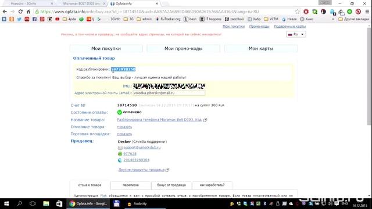This screenshot has width=372, height=209.
Task: Close the Oplata.info tab
Action: point(157,3)
